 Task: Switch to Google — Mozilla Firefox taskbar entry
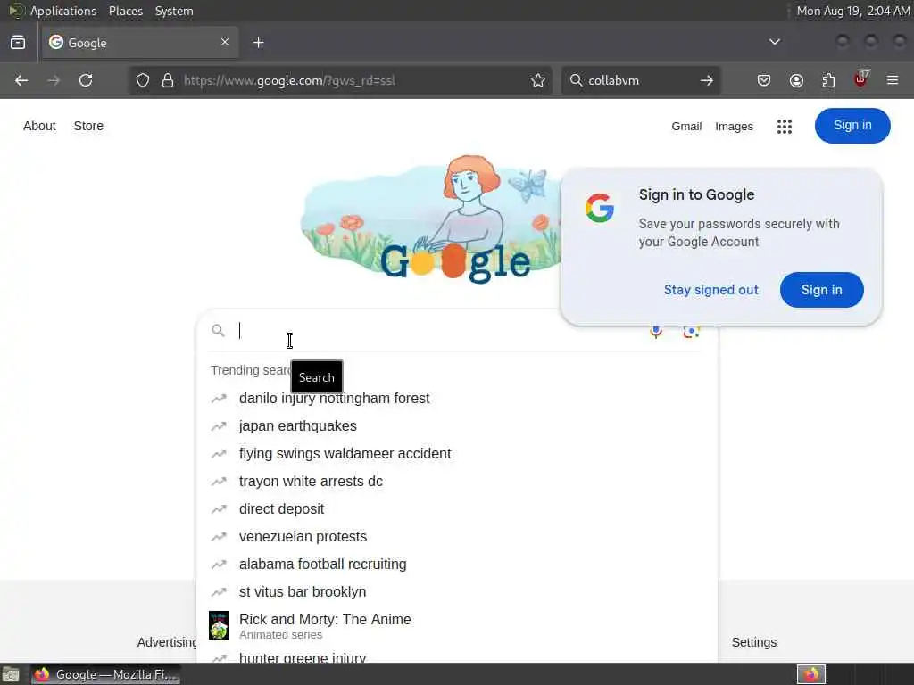coord(105,674)
